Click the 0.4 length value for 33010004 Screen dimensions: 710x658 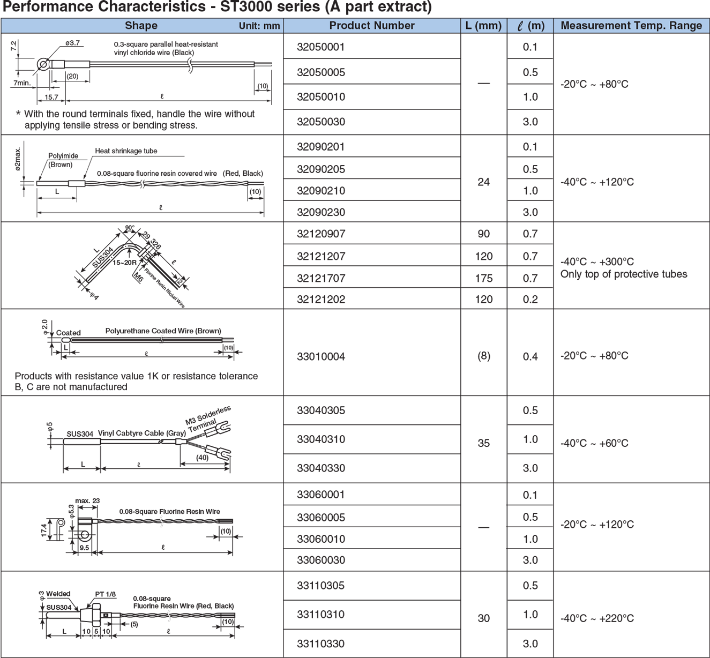530,357
